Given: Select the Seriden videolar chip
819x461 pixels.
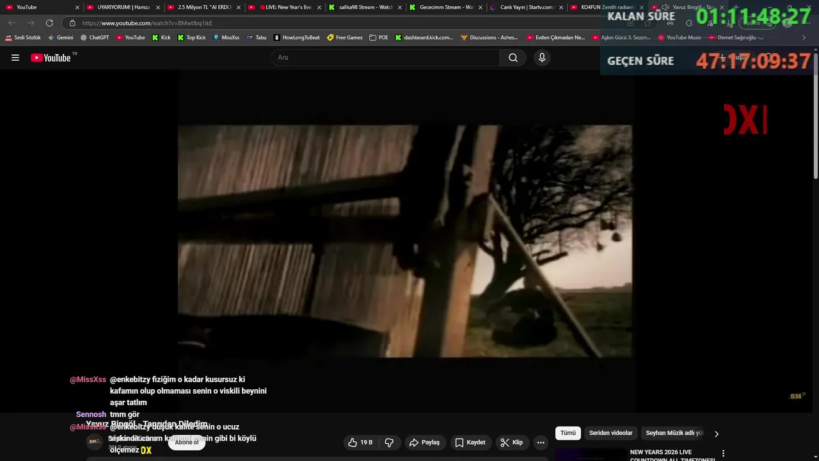Looking at the screenshot, I should pos(610,433).
